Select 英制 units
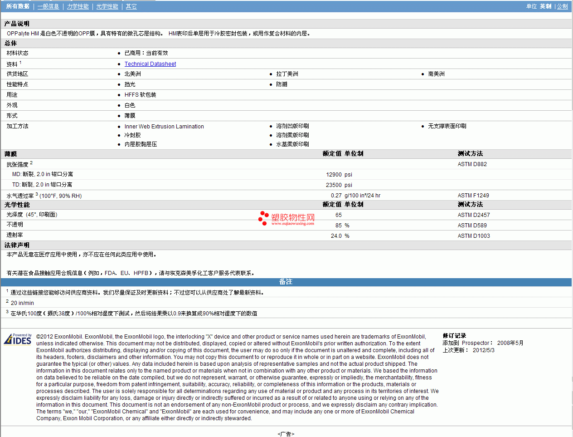The width and height of the screenshot is (573, 437). pyautogui.click(x=545, y=6)
